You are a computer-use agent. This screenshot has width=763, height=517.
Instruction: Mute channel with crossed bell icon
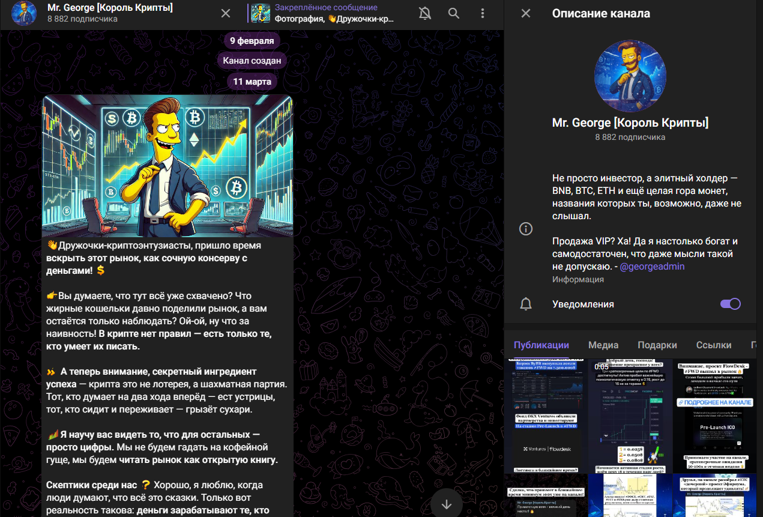tap(425, 13)
